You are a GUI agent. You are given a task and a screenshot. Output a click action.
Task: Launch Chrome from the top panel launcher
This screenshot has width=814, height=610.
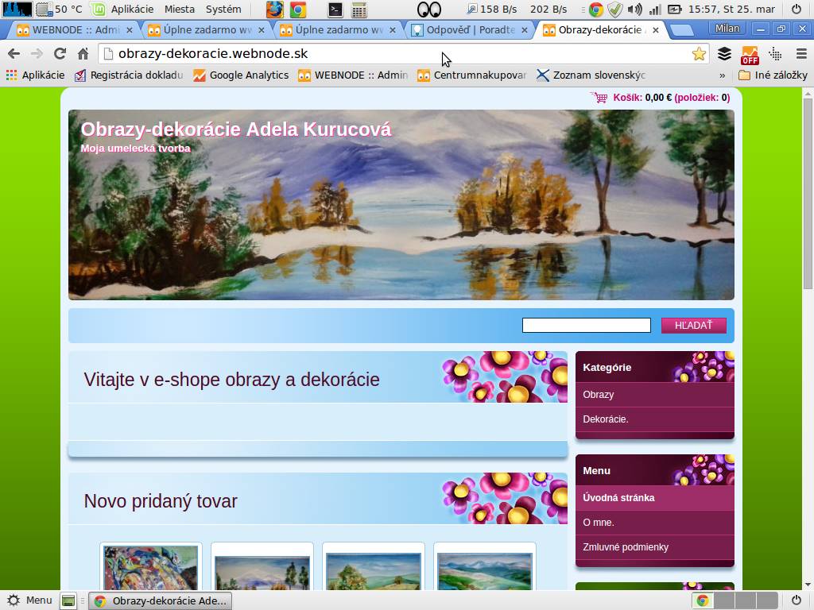click(298, 10)
